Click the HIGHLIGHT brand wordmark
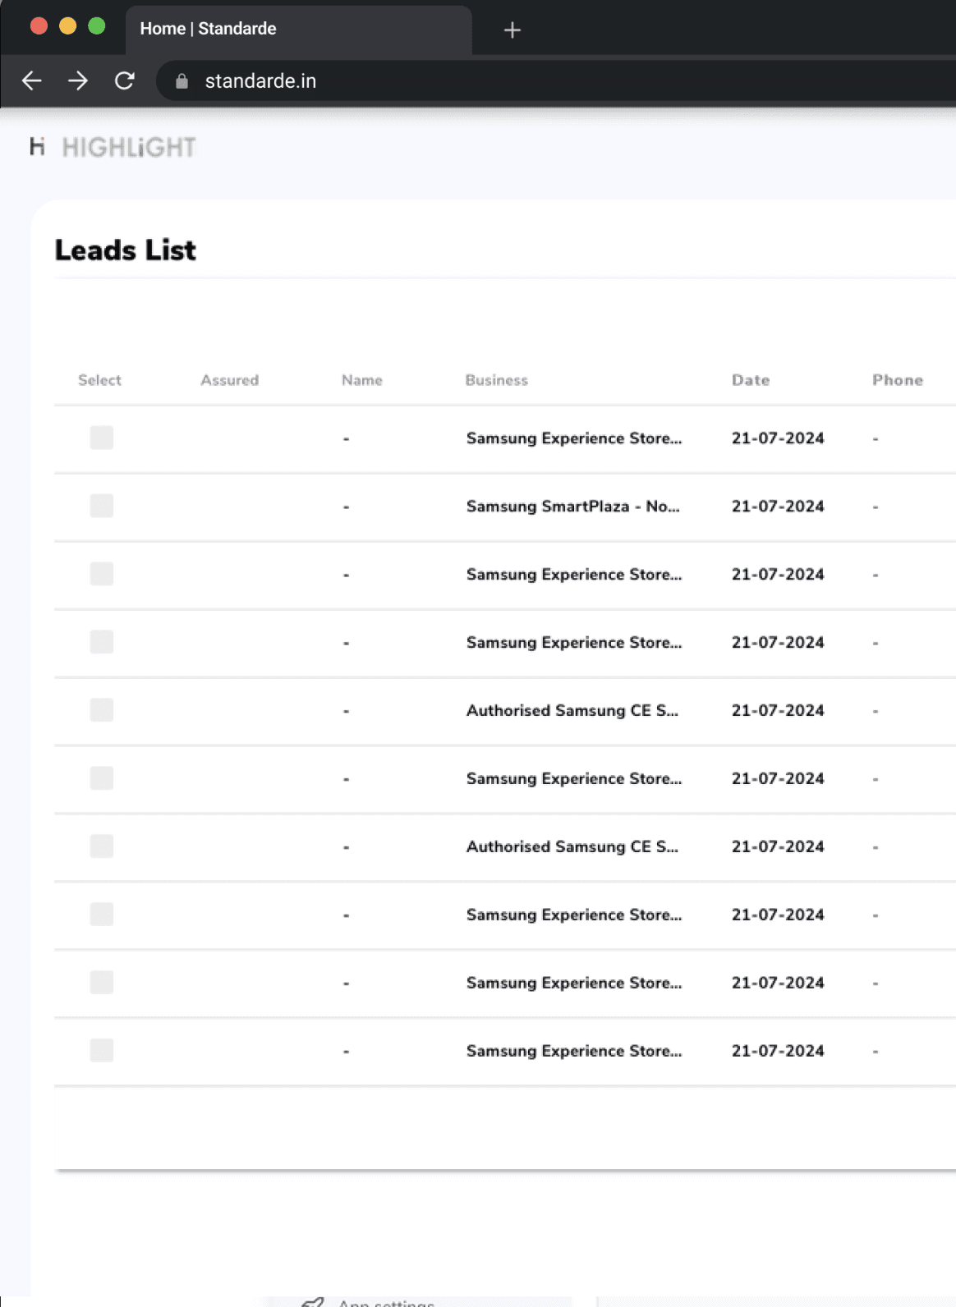Image resolution: width=956 pixels, height=1307 pixels. [129, 148]
